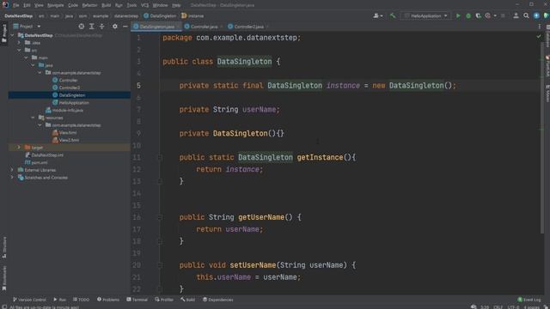Toggle the Structure side stripe button
The height and width of the screenshot is (309, 550).
click(4, 247)
